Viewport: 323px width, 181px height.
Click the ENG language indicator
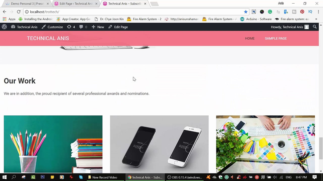[288, 177]
